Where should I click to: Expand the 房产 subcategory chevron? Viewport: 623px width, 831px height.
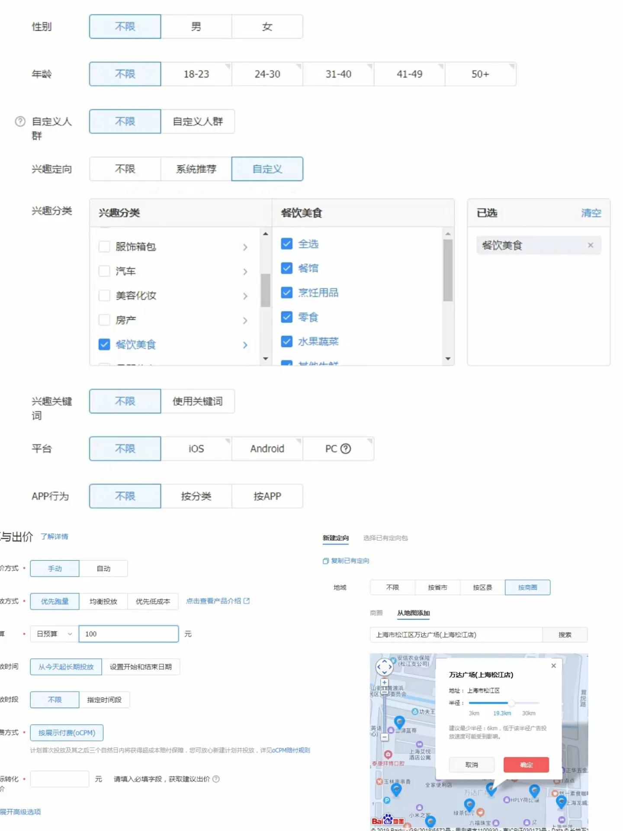pyautogui.click(x=245, y=321)
